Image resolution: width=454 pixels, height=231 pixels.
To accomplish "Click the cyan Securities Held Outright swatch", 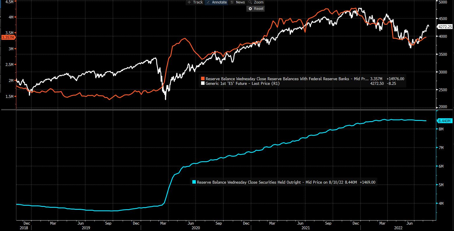I will (x=194, y=182).
